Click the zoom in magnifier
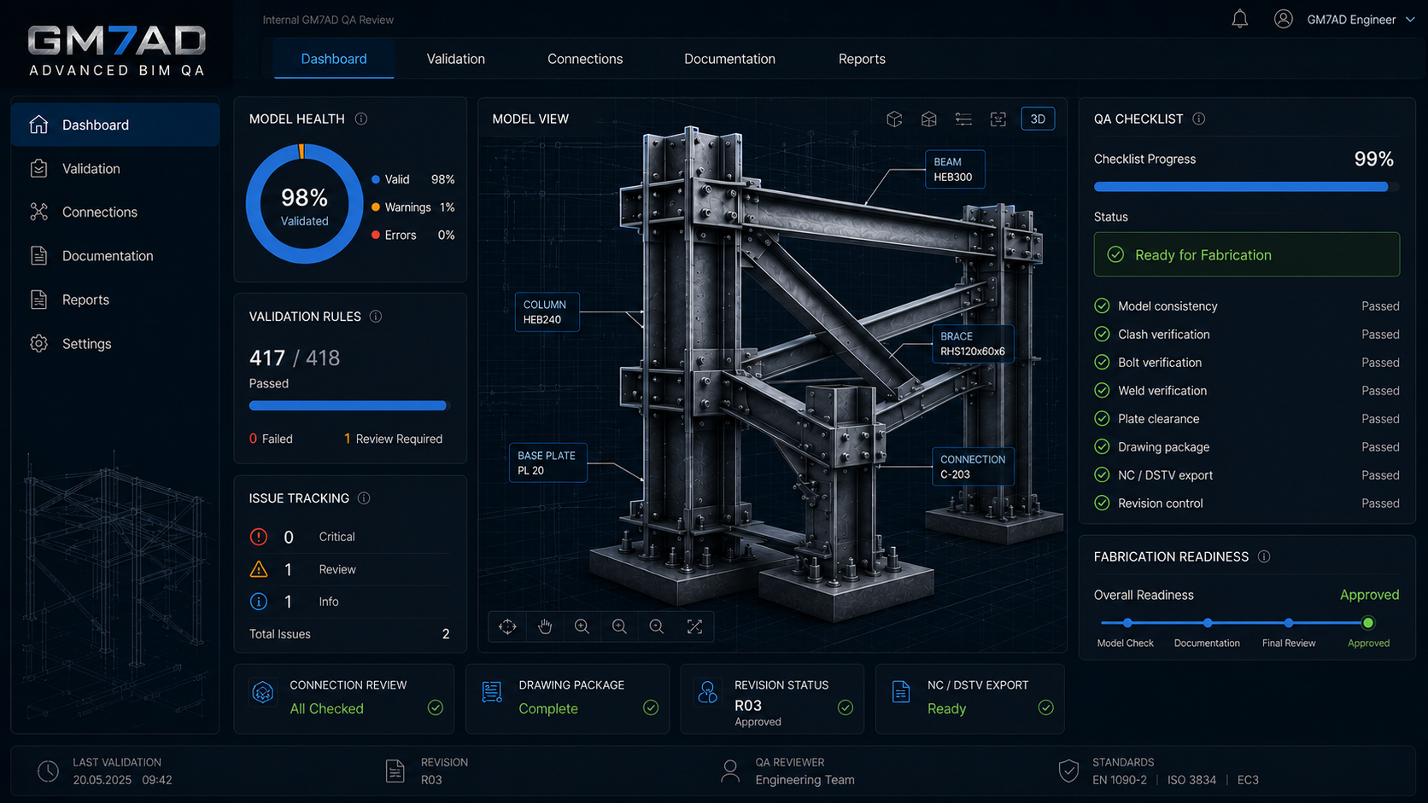 [582, 626]
